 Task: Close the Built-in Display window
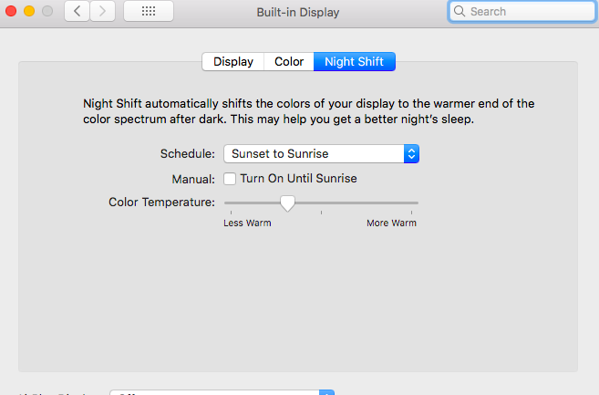(11, 12)
